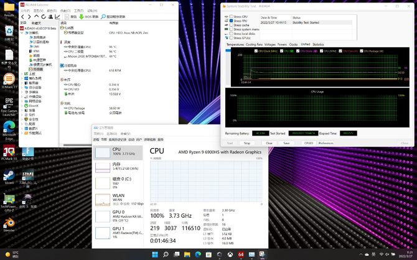Switch to the Temperatures tab
Viewport: 417px width, 260px height.
click(235, 45)
